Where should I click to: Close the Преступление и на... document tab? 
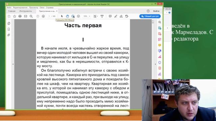pyautogui.click(x=57, y=11)
